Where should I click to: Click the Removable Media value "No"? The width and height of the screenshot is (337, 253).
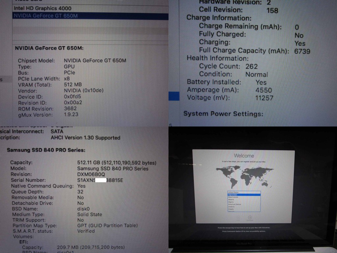[x=80, y=198]
